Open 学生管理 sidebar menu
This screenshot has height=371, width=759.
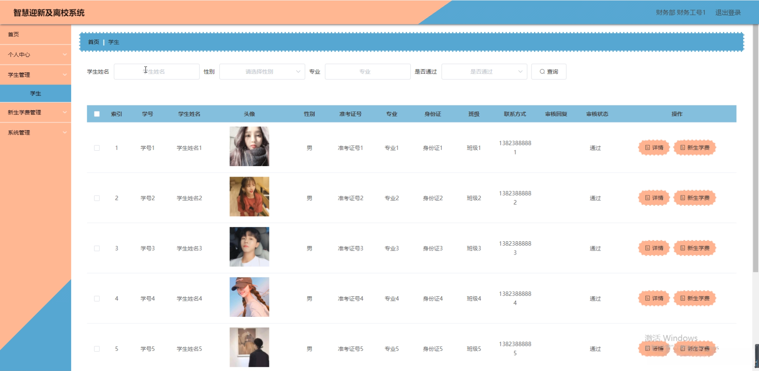pyautogui.click(x=36, y=75)
